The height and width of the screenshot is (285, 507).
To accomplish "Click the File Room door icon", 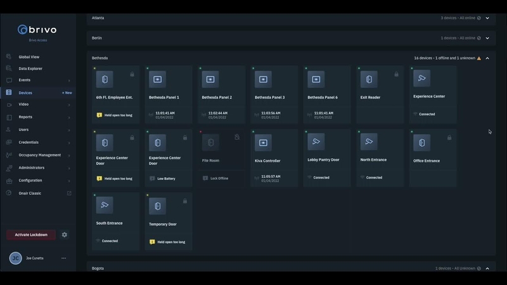I will [x=210, y=142].
